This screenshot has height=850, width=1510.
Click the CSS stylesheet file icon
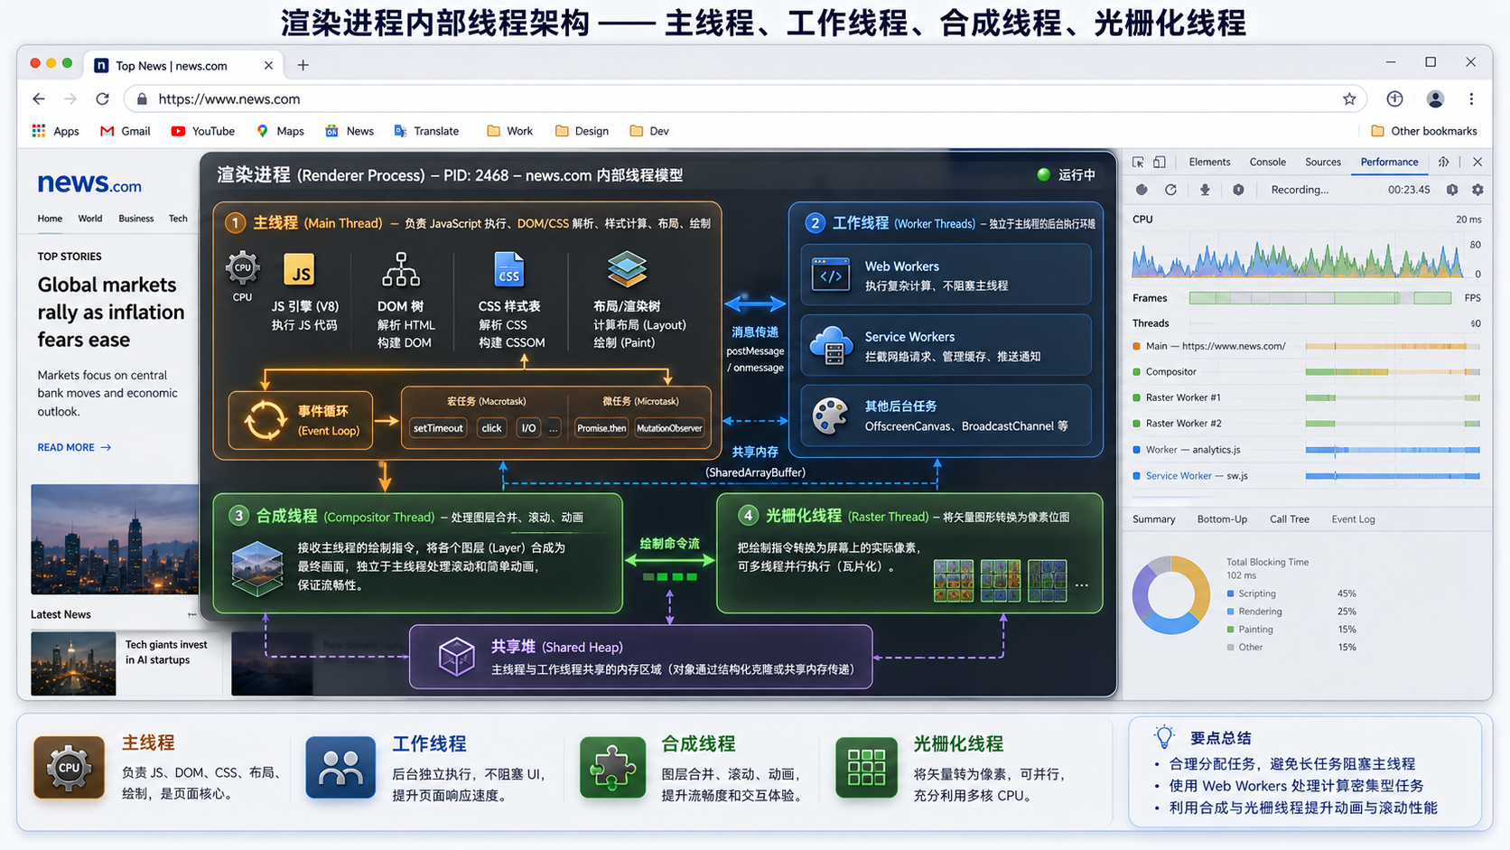pyautogui.click(x=509, y=269)
